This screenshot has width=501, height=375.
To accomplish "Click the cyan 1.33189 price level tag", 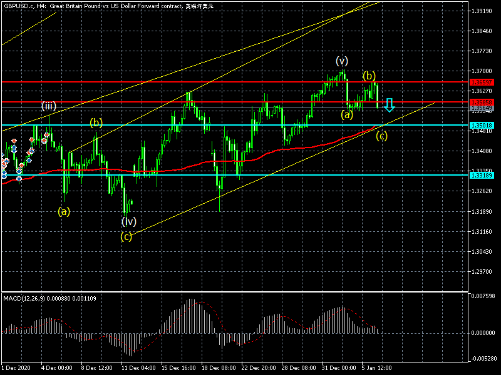I will pyautogui.click(x=482, y=175).
